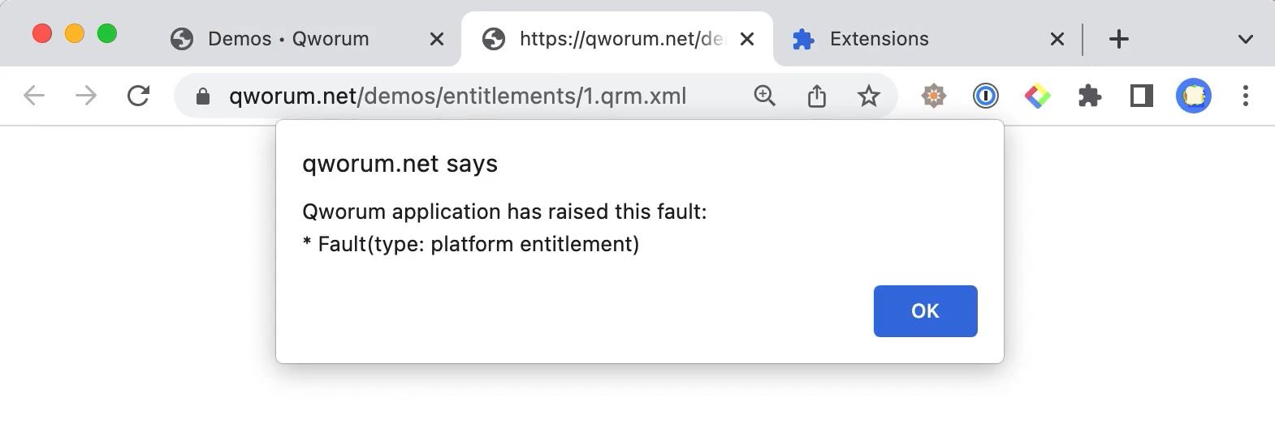The height and width of the screenshot is (432, 1275).
Task: Bookmark this page with the star icon
Action: (x=869, y=96)
